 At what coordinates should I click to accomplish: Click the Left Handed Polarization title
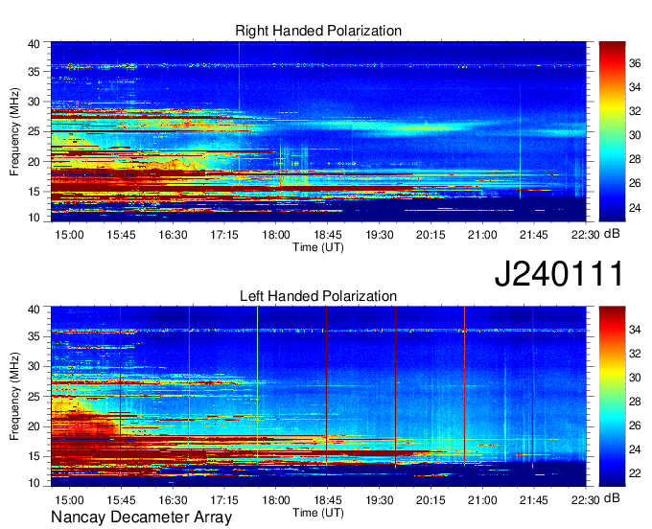click(318, 296)
